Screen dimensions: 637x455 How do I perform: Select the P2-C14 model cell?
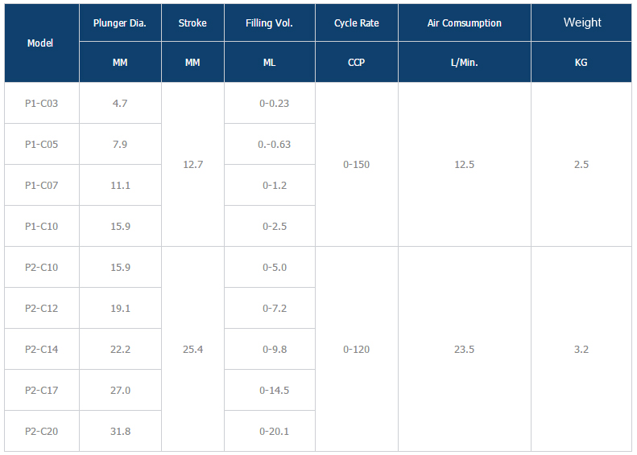coord(42,349)
